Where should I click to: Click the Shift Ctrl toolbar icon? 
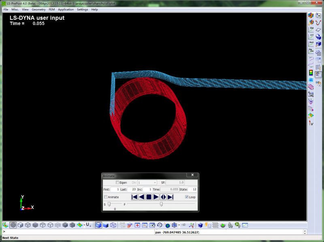(122, 225)
